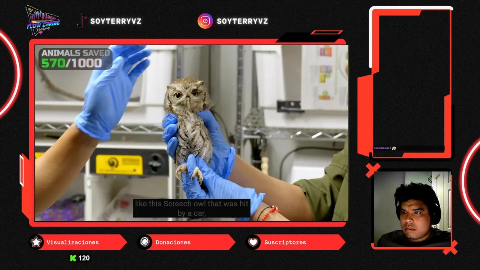Click the Screech owl subtitle caption
Viewport: 480px width, 270px height.
[x=192, y=208]
